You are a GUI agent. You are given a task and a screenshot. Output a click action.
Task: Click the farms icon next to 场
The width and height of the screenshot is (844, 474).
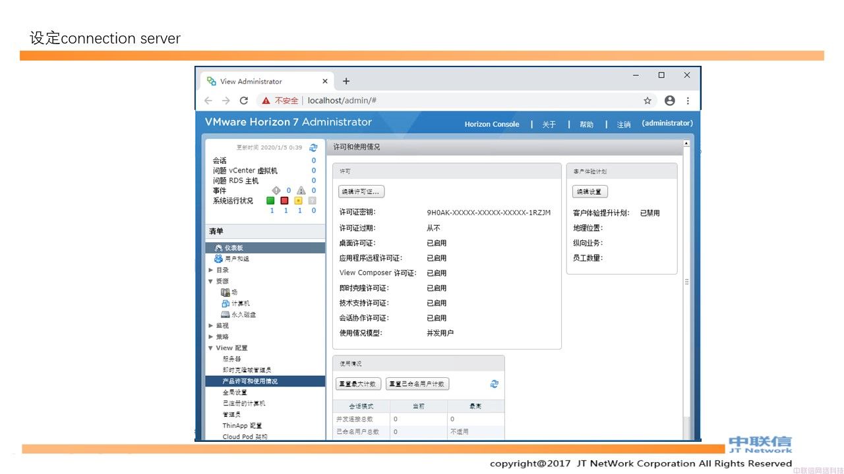[226, 292]
